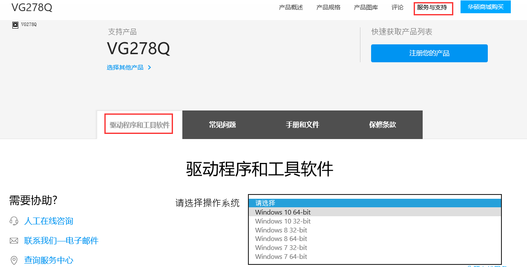Image resolution: width=527 pixels, height=267 pixels.
Task: Click the 华硕商城购买 button
Action: tap(486, 7)
